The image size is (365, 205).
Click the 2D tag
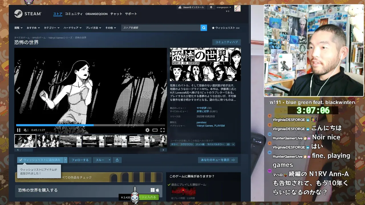pos(228,144)
